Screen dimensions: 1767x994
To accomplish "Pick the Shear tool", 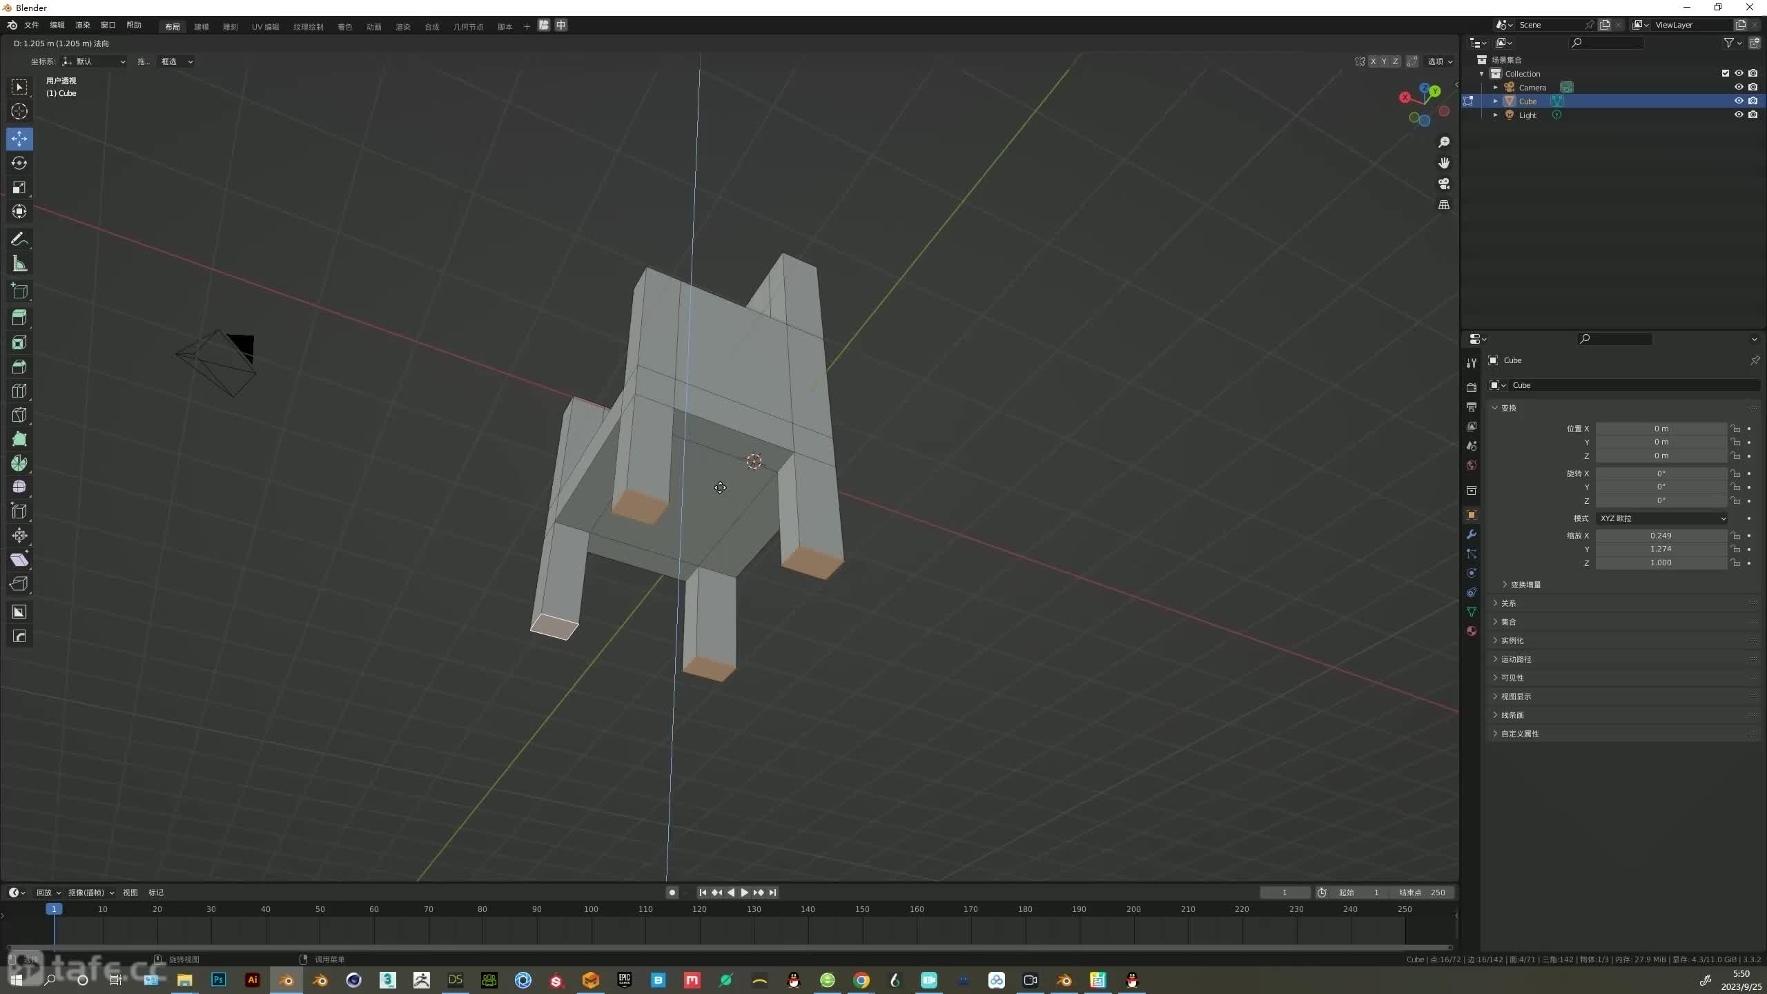I will [19, 560].
